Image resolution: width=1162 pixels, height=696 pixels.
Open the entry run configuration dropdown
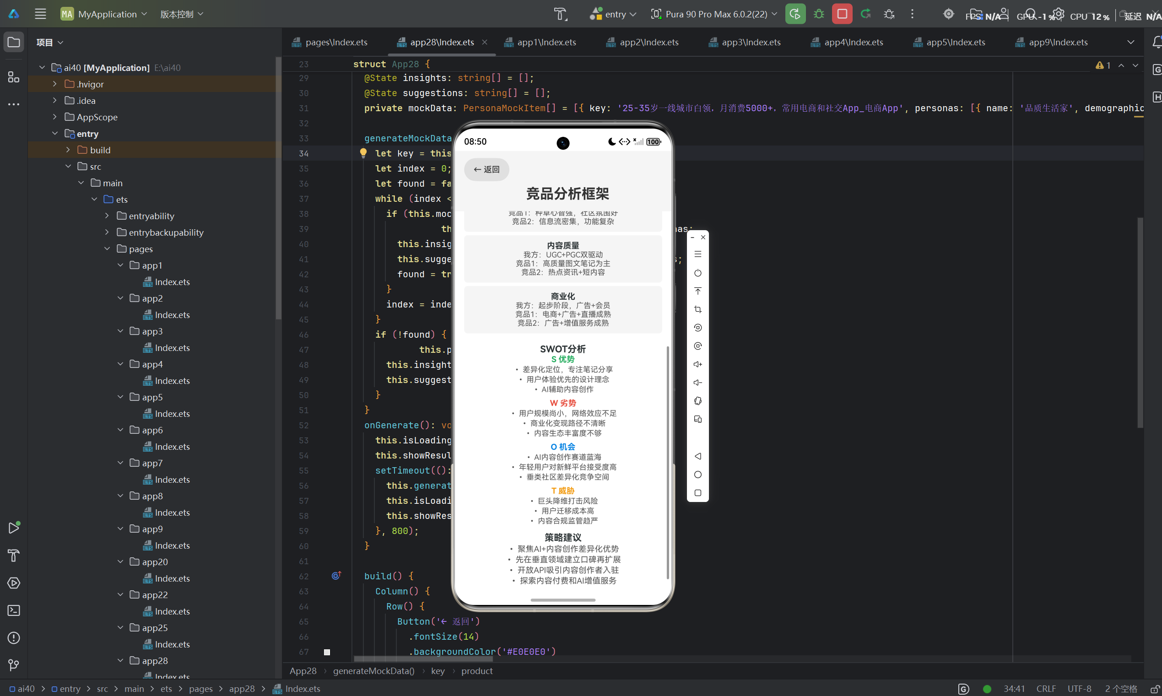pyautogui.click(x=613, y=14)
